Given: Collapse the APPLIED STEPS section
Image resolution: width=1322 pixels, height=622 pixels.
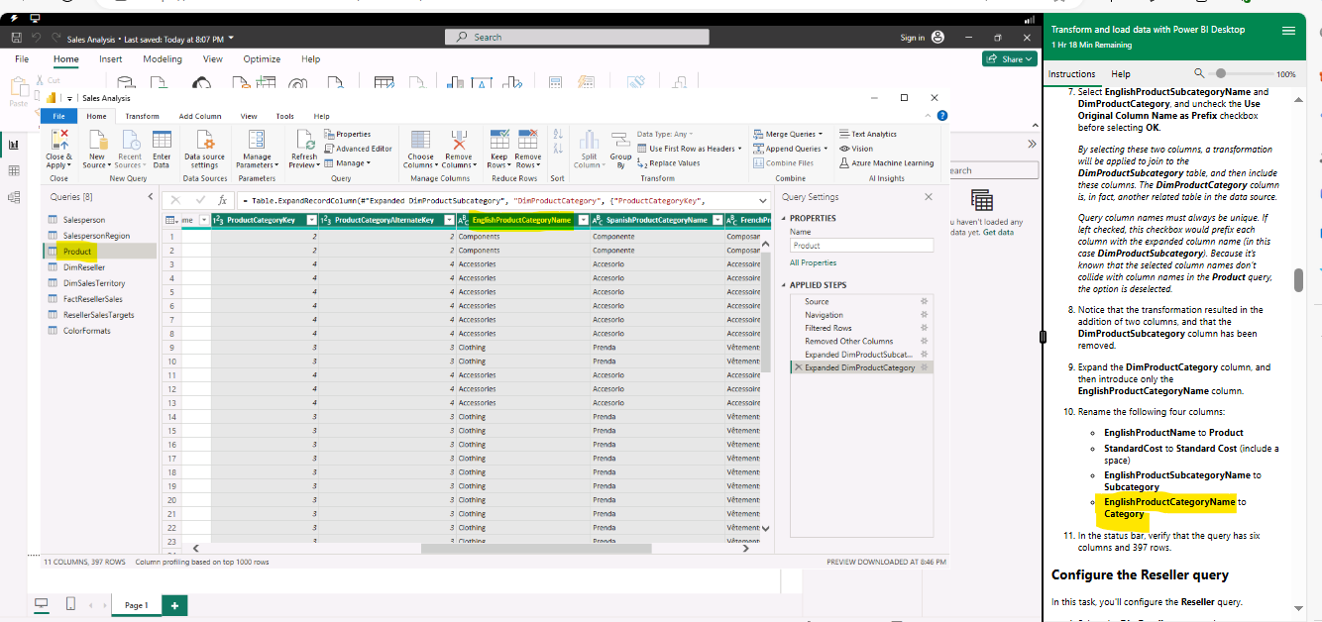Looking at the screenshot, I should 784,285.
